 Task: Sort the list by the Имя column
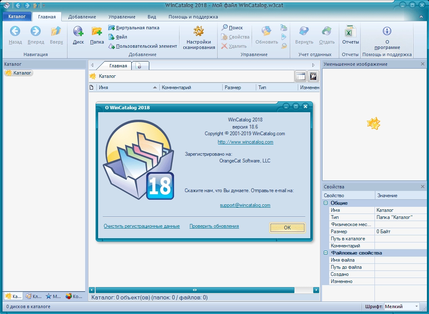(x=128, y=88)
